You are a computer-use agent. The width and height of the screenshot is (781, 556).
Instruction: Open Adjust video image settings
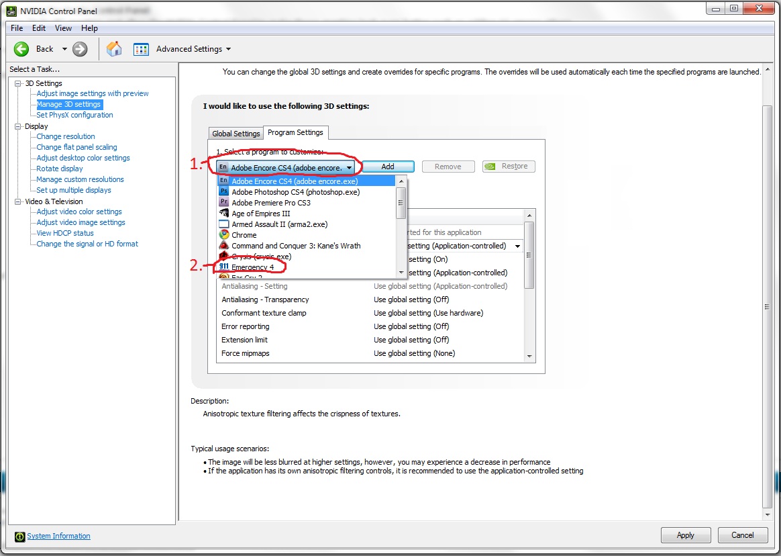(x=81, y=222)
